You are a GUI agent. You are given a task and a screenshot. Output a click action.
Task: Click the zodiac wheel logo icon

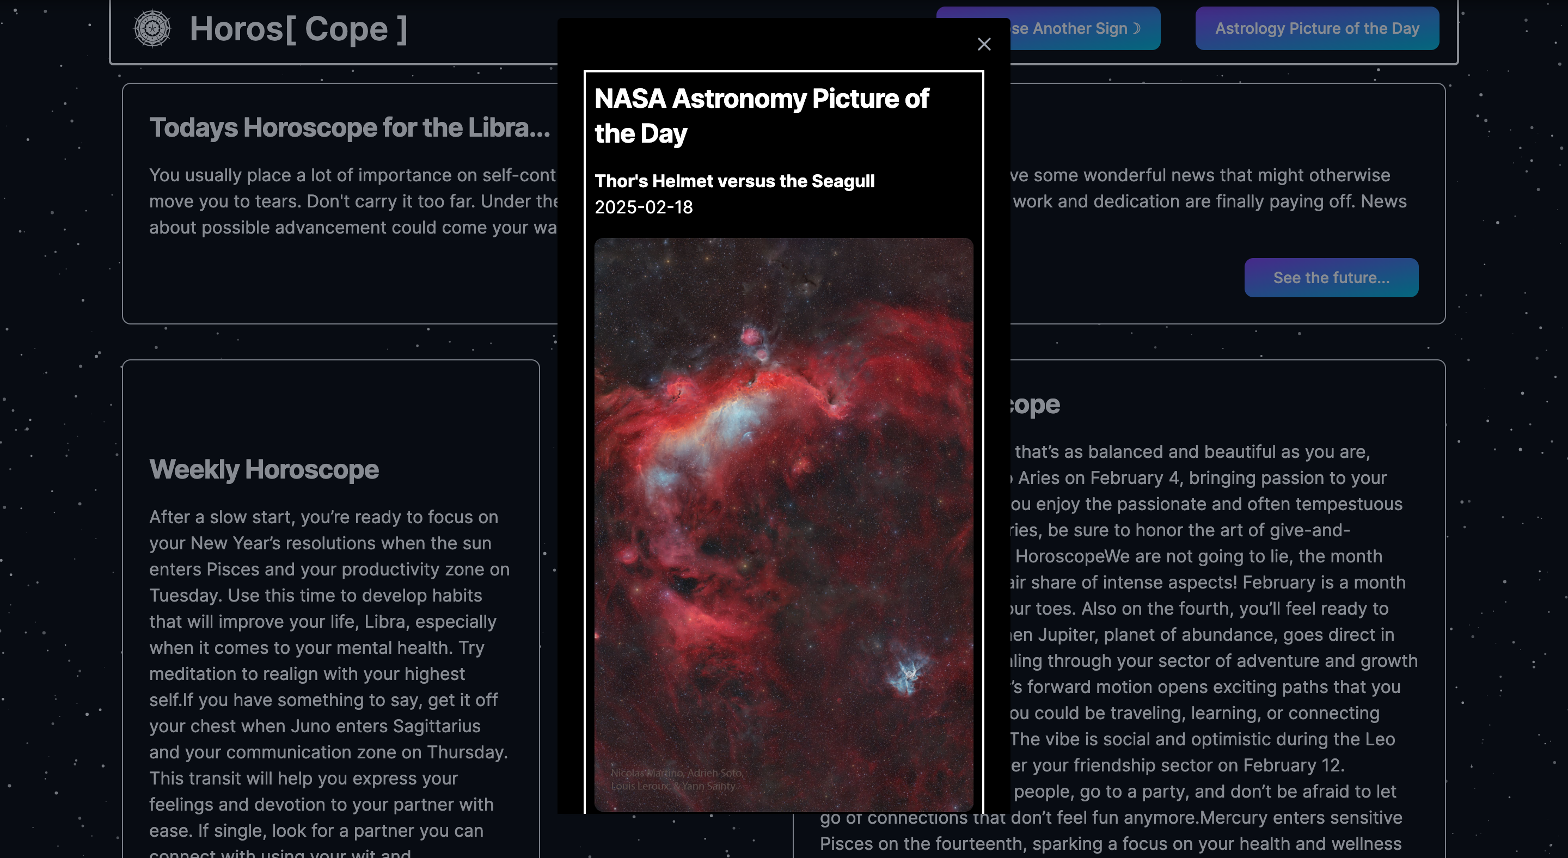coord(153,28)
